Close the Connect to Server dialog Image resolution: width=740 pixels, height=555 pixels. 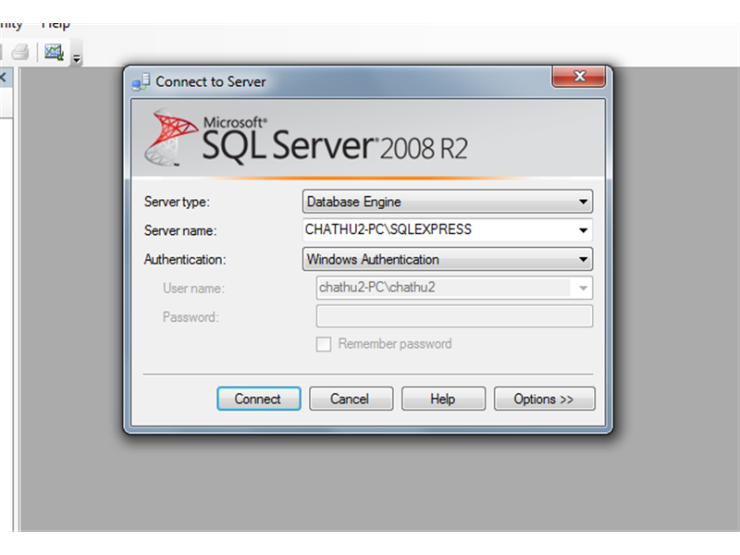coord(579,76)
